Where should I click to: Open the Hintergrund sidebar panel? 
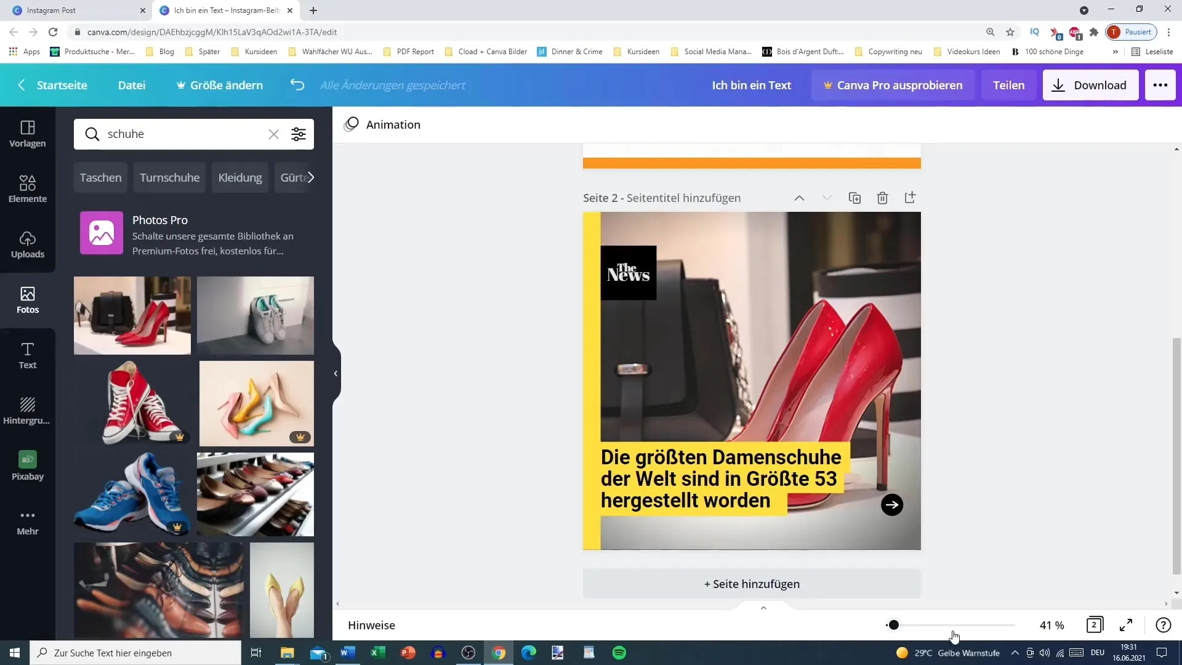(28, 411)
